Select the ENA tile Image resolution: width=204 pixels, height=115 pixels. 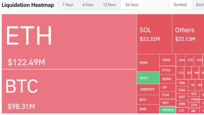[x=182, y=90]
